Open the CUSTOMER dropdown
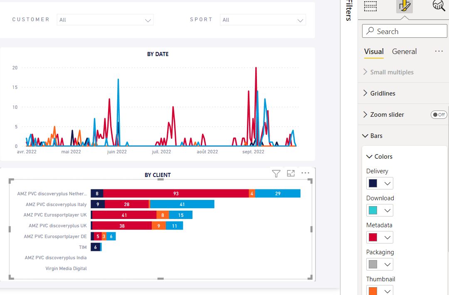Screen dimensions: 449x295 point(105,20)
